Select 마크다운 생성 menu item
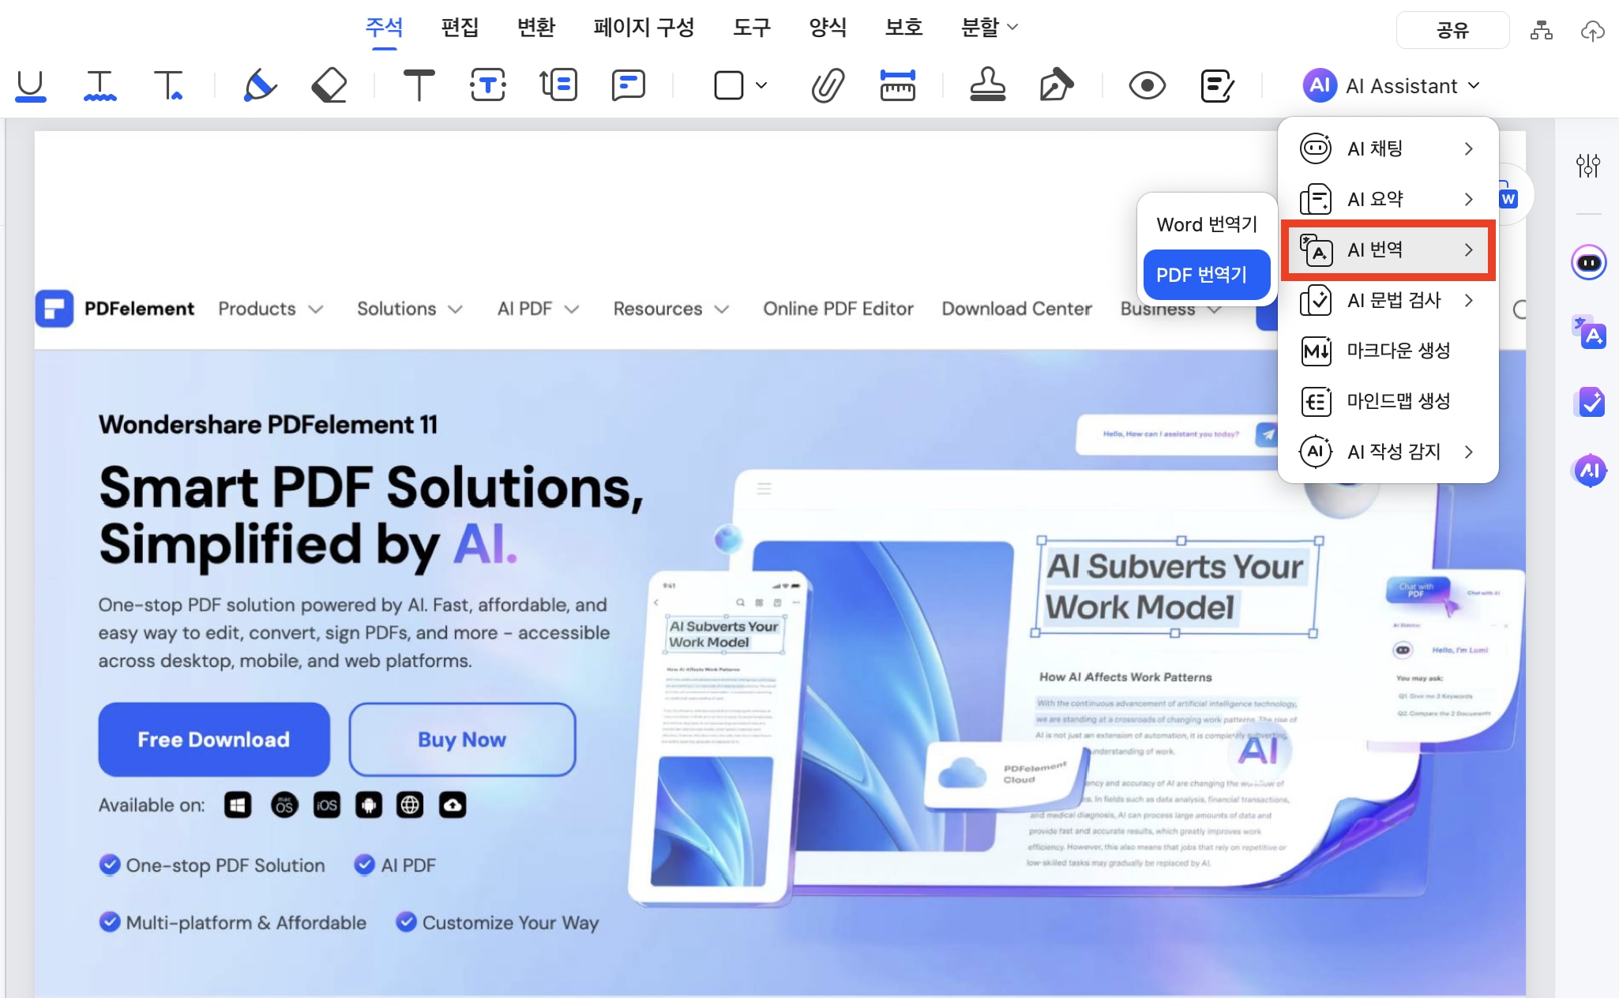Image resolution: width=1619 pixels, height=998 pixels. (1388, 351)
